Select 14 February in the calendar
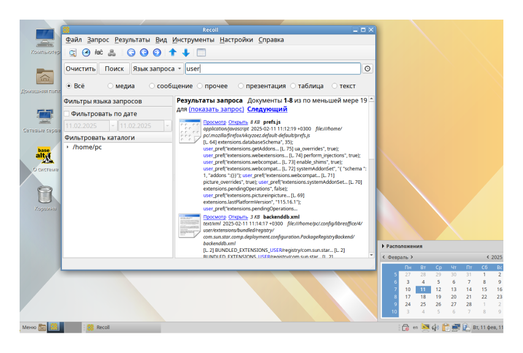The height and width of the screenshot is (353, 523). click(x=468, y=289)
